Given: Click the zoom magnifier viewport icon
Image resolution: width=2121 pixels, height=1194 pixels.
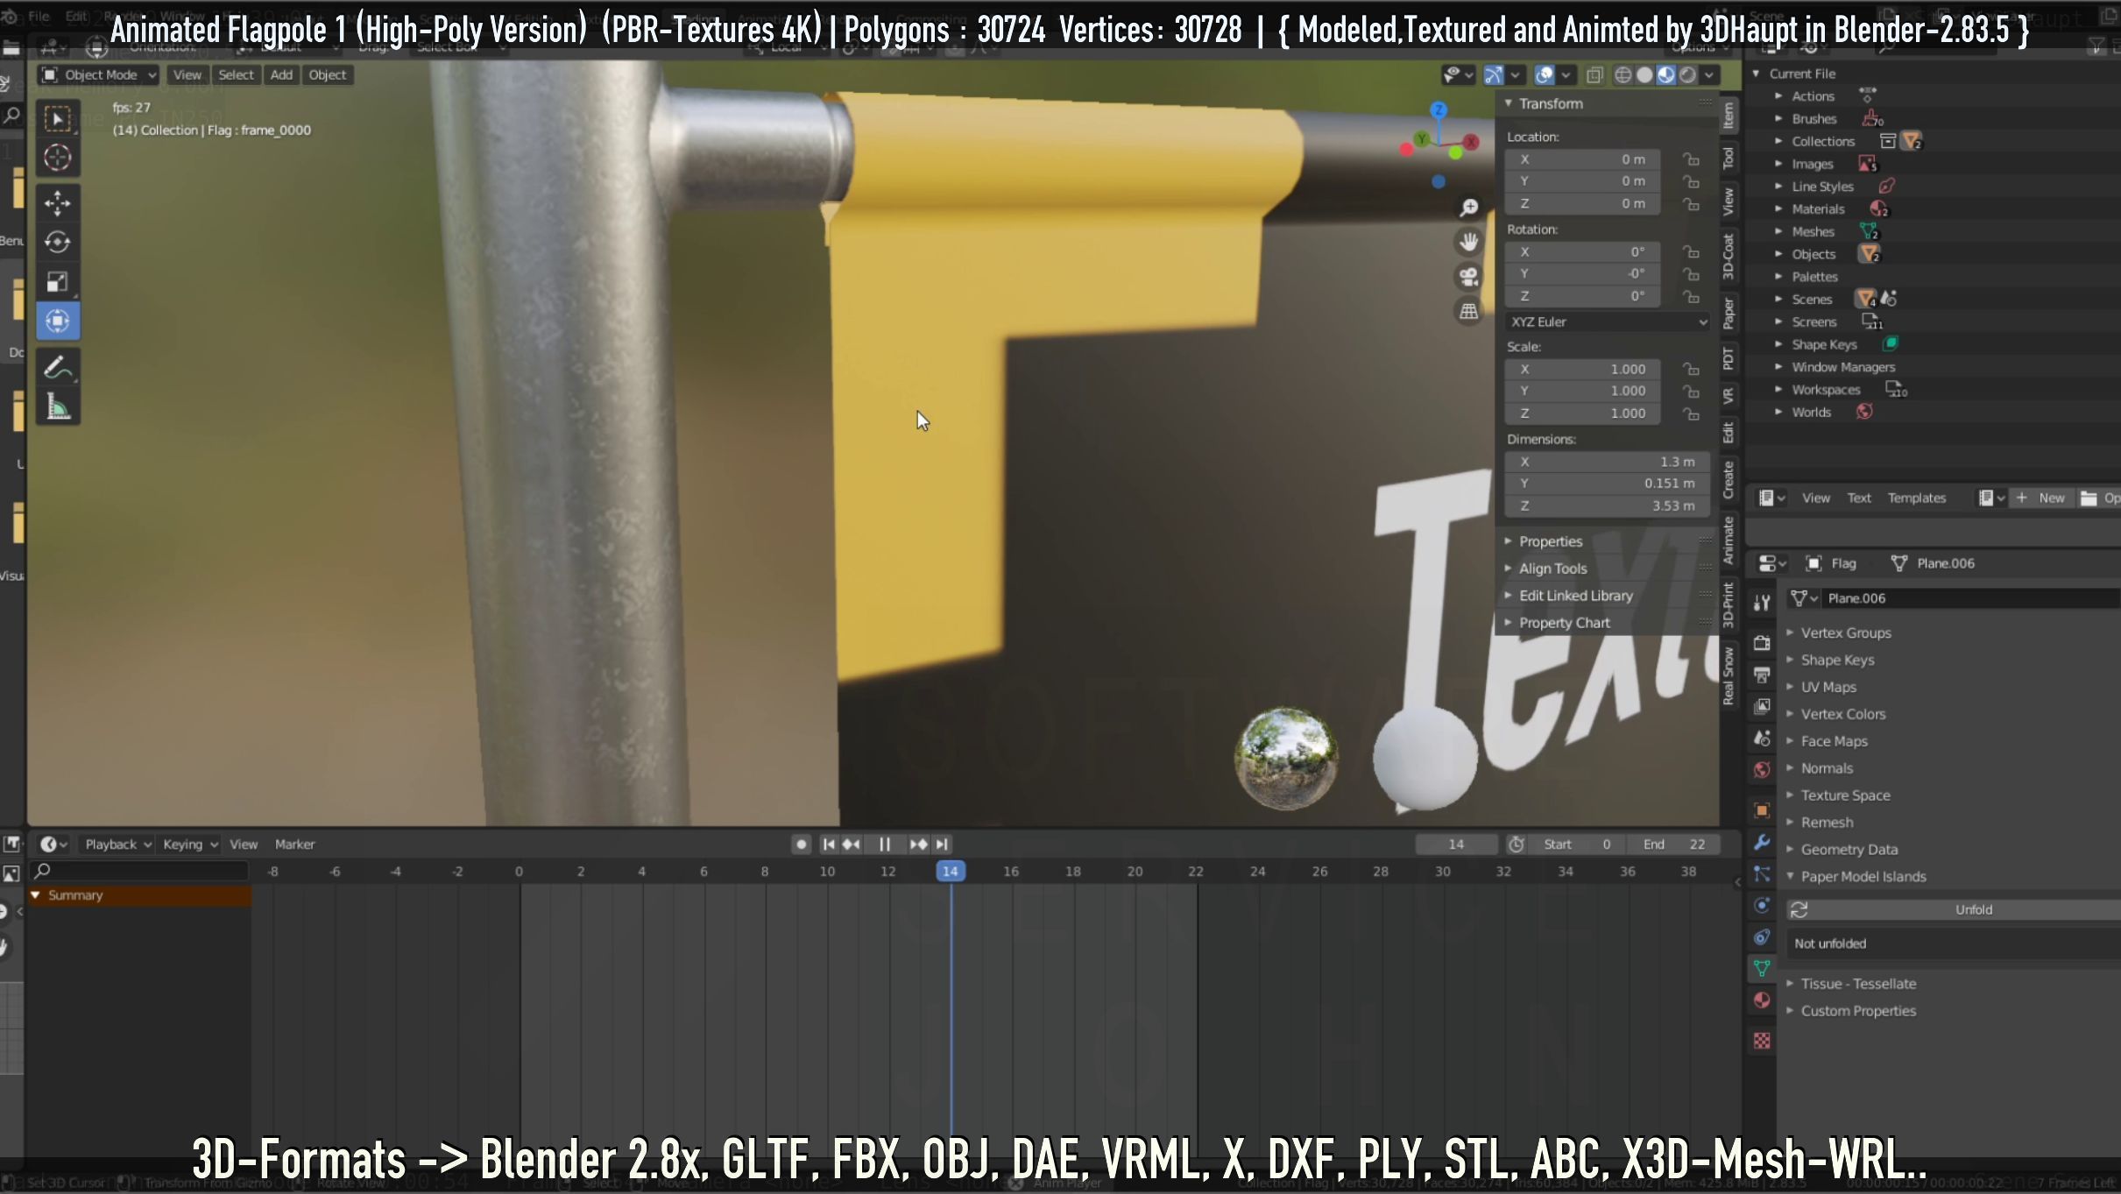Looking at the screenshot, I should (1469, 208).
